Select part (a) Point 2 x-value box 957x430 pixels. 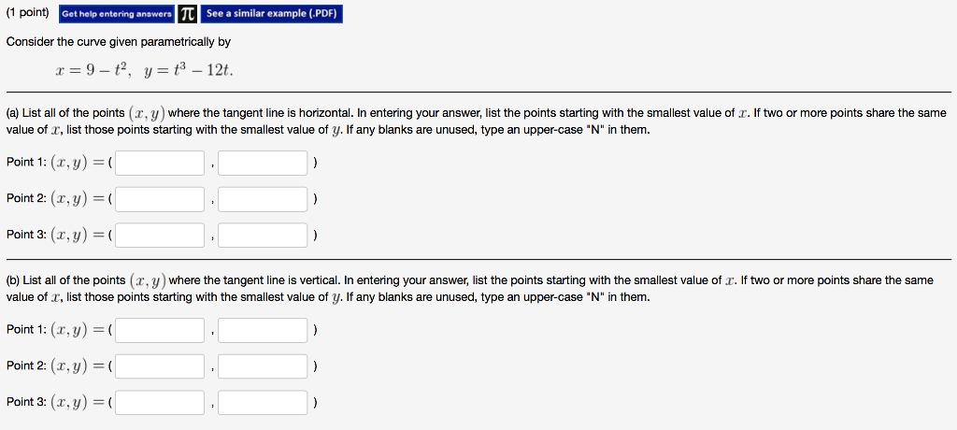point(160,199)
